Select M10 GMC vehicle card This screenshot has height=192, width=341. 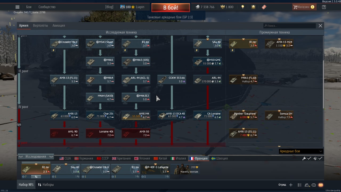tap(208, 62)
